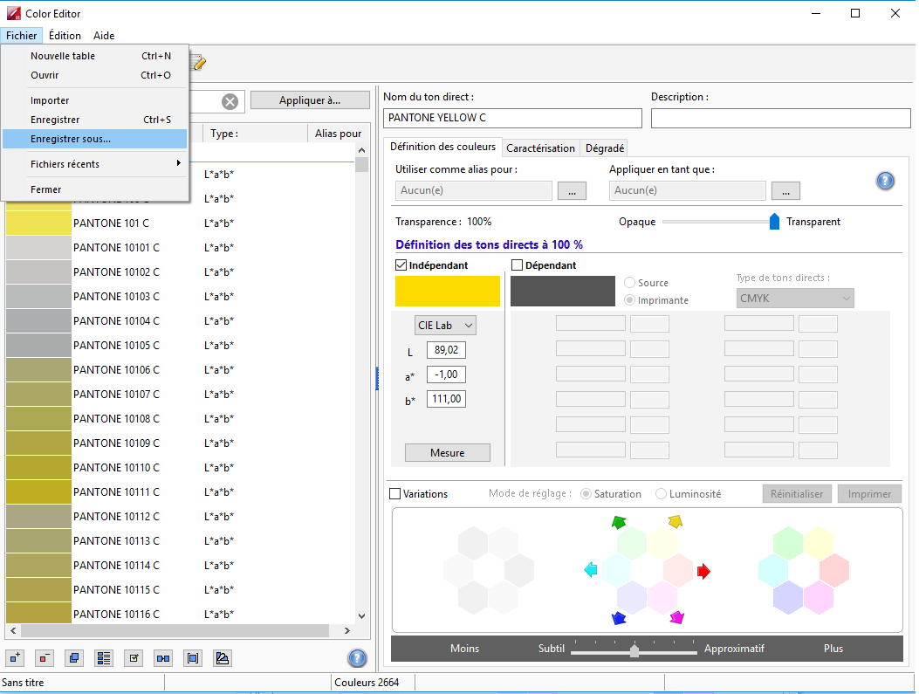
Task: Click the cyan variation arrow
Action: tap(591, 569)
